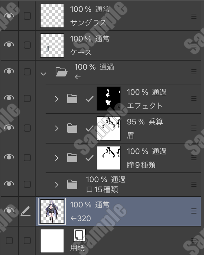
Task: Select the 瞳9種類 folder name
Action: (x=141, y=165)
